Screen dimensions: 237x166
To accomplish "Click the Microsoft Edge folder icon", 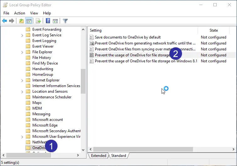I will click(x=28, y=125).
